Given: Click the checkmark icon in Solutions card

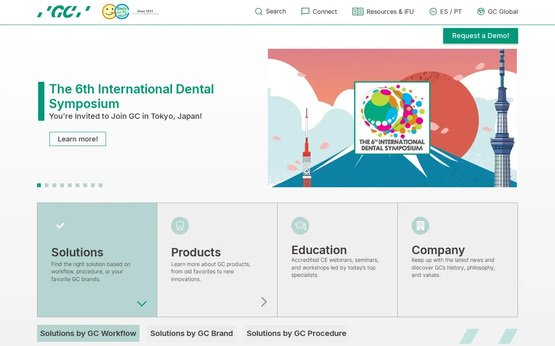Looking at the screenshot, I should pyautogui.click(x=60, y=226).
